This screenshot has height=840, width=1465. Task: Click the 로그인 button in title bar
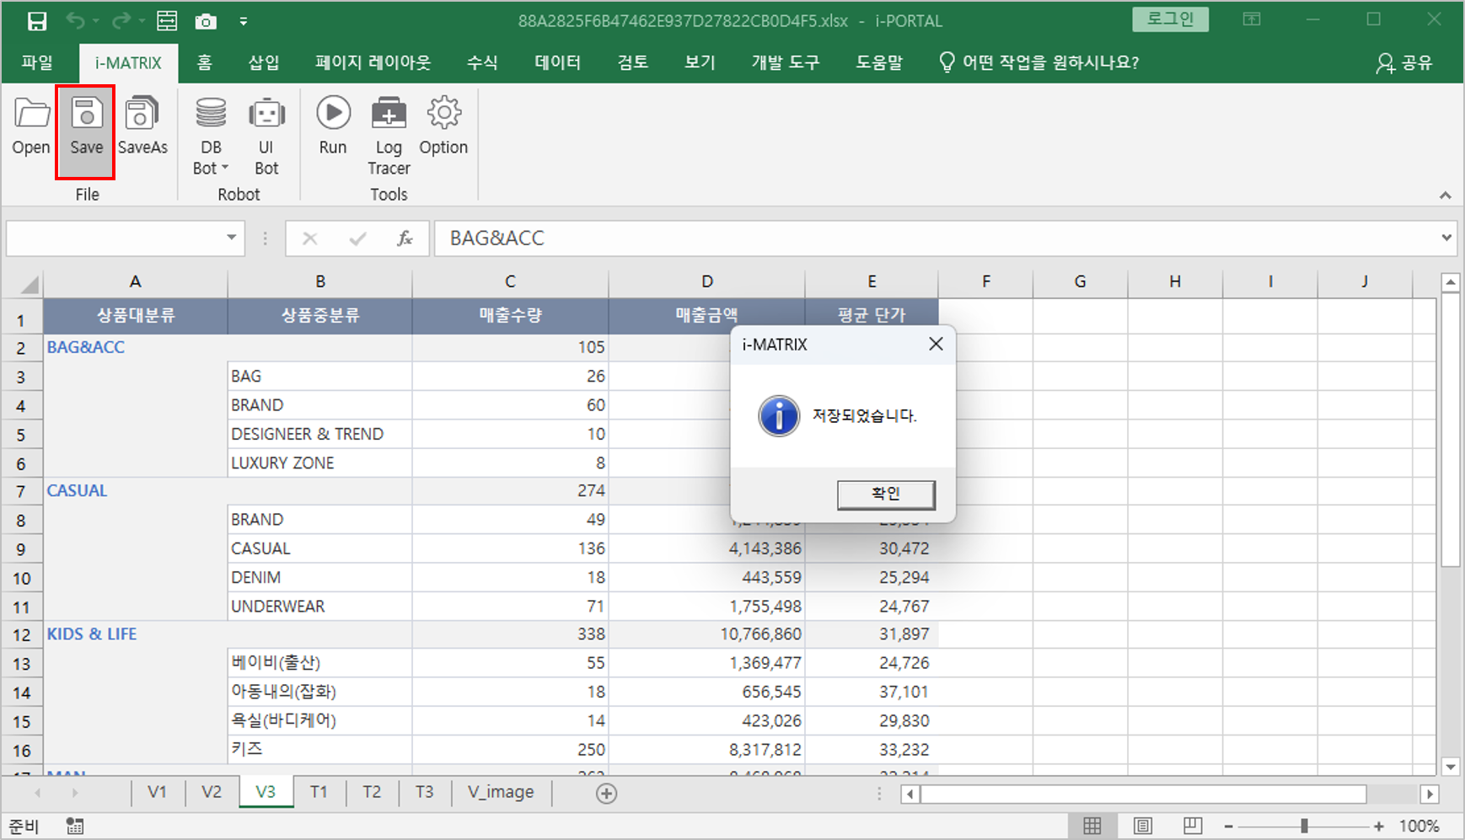(1170, 19)
